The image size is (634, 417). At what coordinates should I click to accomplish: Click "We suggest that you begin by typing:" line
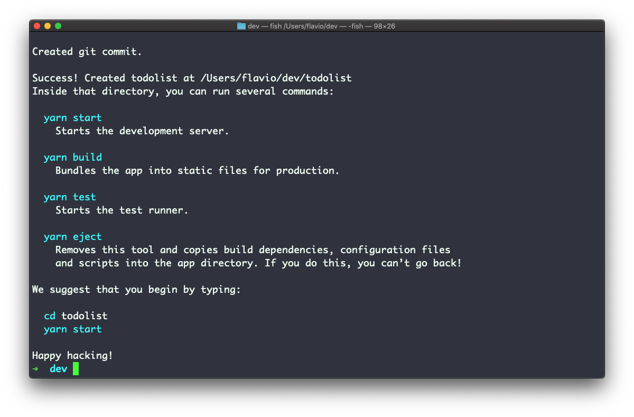click(x=136, y=289)
